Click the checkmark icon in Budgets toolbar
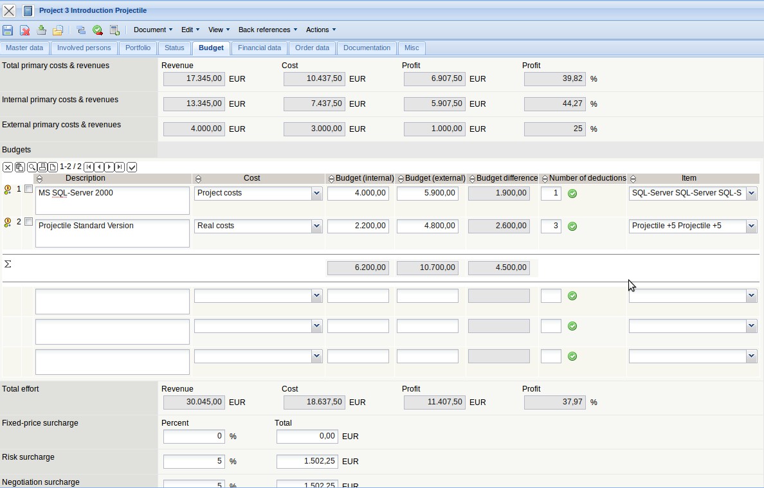Image resolution: width=764 pixels, height=488 pixels. click(132, 167)
